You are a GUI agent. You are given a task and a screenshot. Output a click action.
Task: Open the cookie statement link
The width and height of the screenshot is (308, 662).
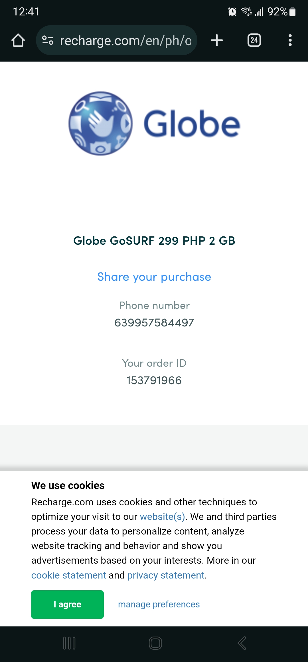coord(69,575)
